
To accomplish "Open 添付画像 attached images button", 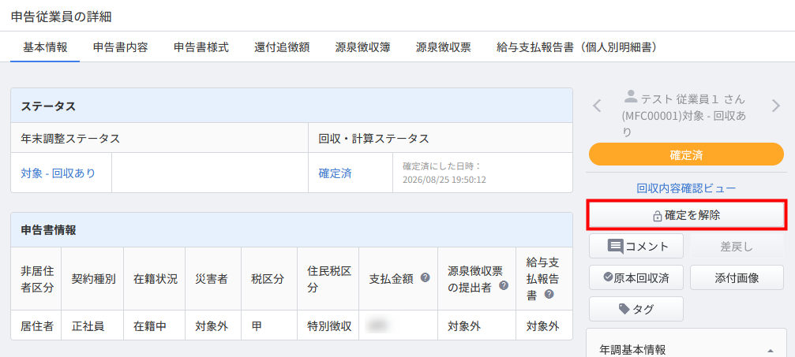I will pos(737,277).
